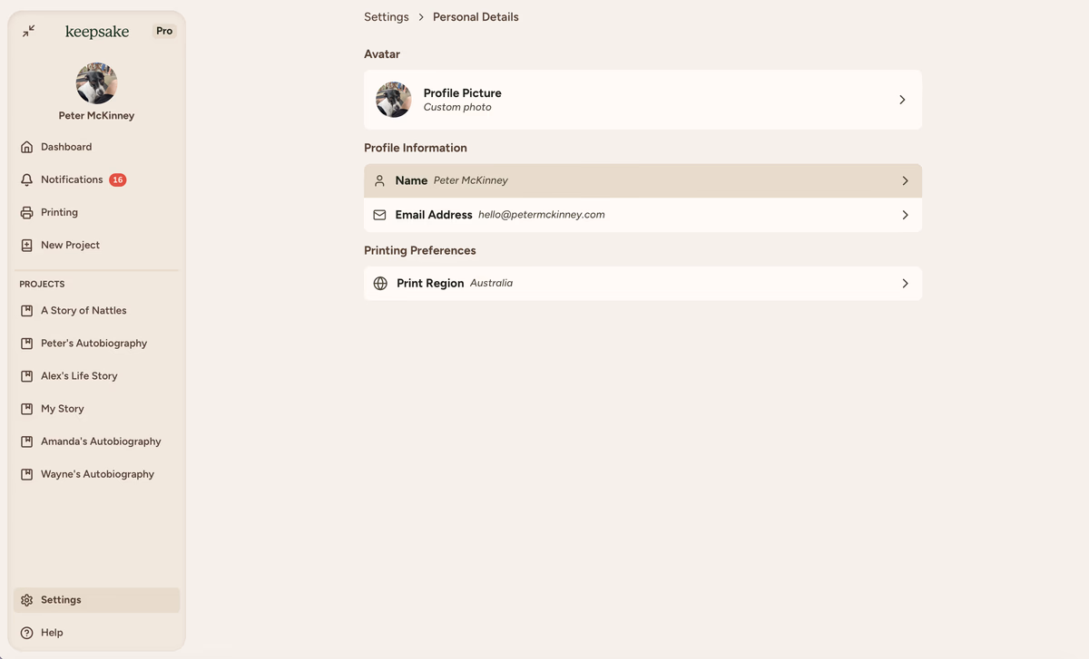Click the Help question mark icon
Image resolution: width=1089 pixels, height=659 pixels.
pos(27,633)
